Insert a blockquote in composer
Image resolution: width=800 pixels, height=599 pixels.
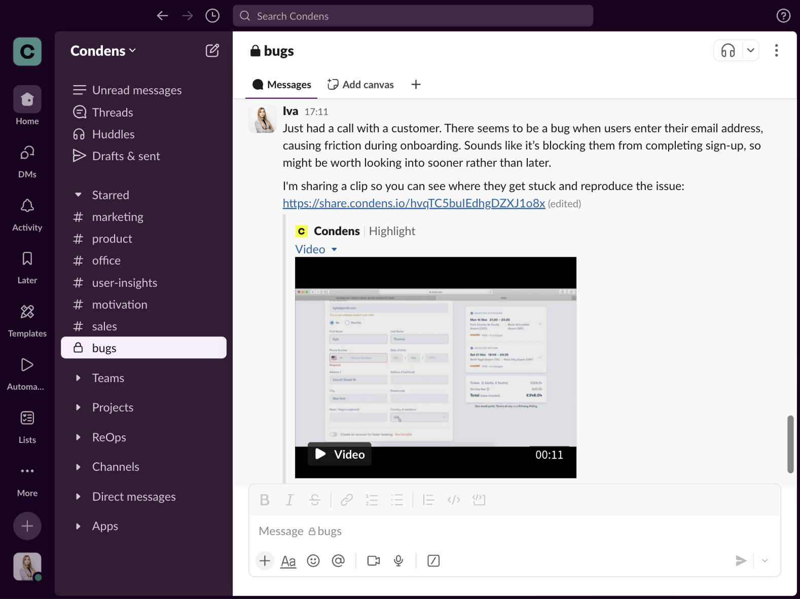[x=429, y=500]
